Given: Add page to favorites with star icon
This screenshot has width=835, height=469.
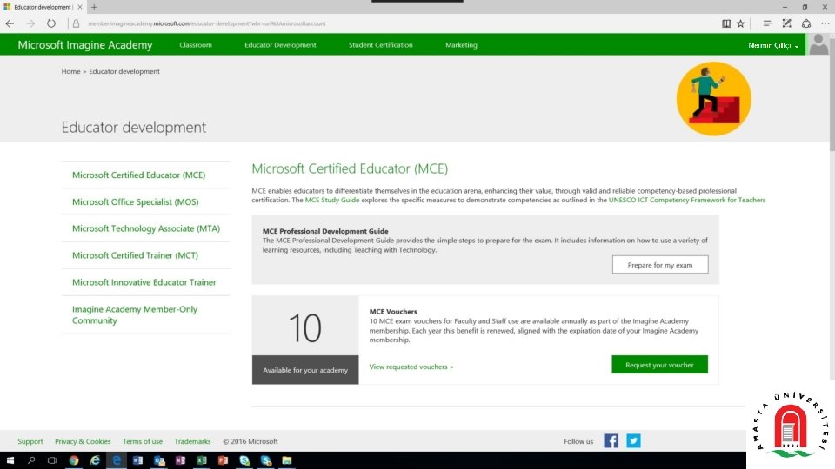Looking at the screenshot, I should point(741,23).
